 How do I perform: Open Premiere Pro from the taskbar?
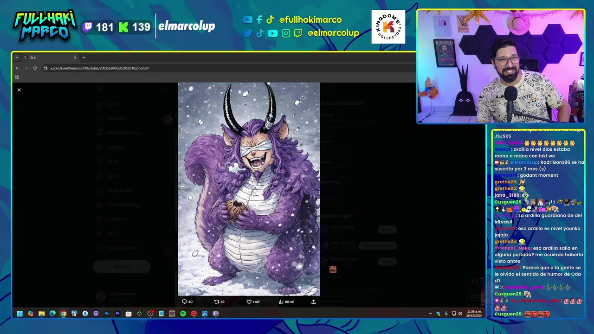(118, 314)
